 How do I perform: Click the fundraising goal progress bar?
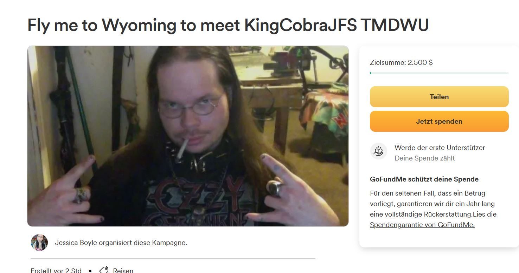(439, 73)
